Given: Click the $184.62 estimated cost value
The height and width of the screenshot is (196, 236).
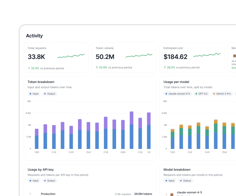Looking at the screenshot, I should coord(175,57).
